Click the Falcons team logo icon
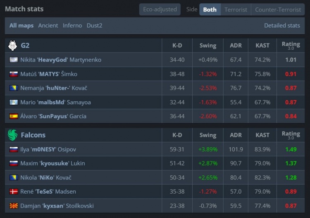 pos(12,135)
